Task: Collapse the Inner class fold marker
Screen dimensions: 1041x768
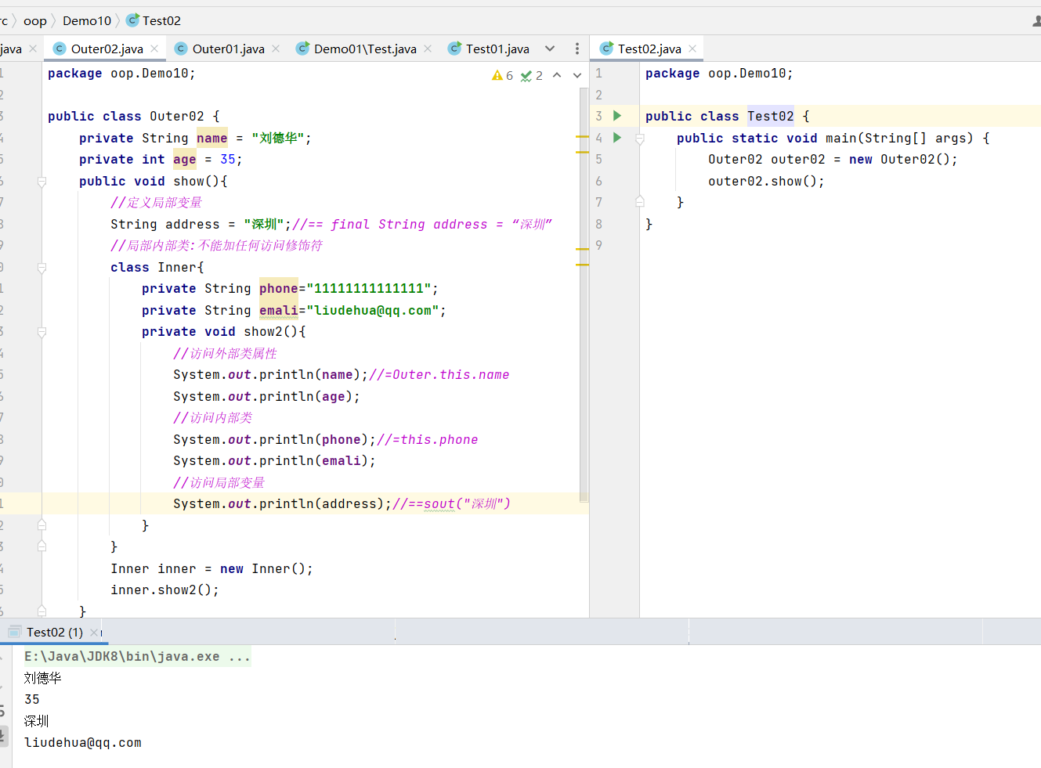Action: tap(42, 268)
